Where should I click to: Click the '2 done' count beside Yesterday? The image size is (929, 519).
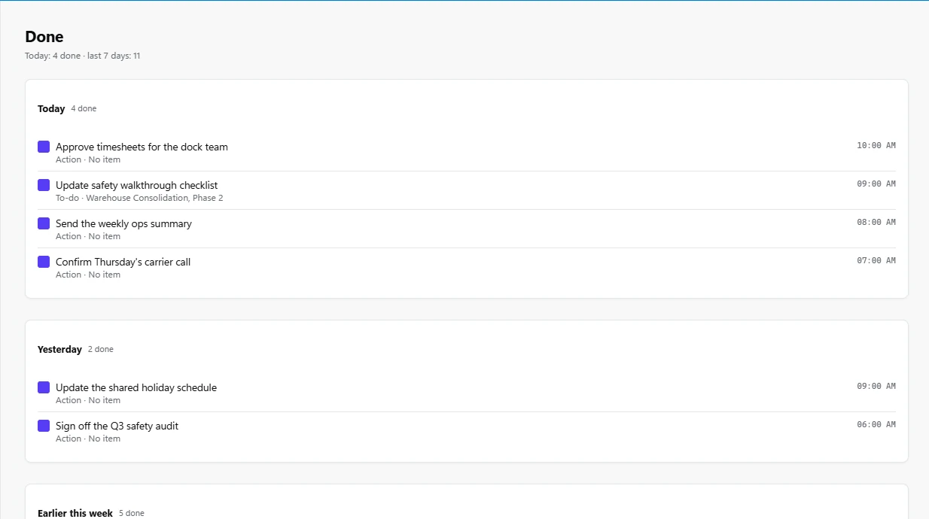pyautogui.click(x=101, y=350)
